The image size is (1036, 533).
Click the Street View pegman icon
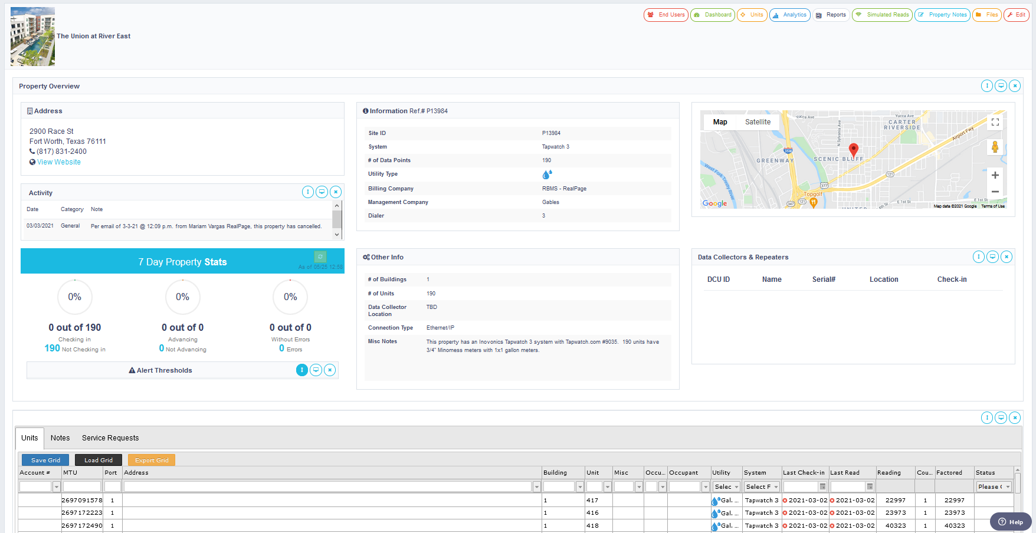[x=995, y=147]
